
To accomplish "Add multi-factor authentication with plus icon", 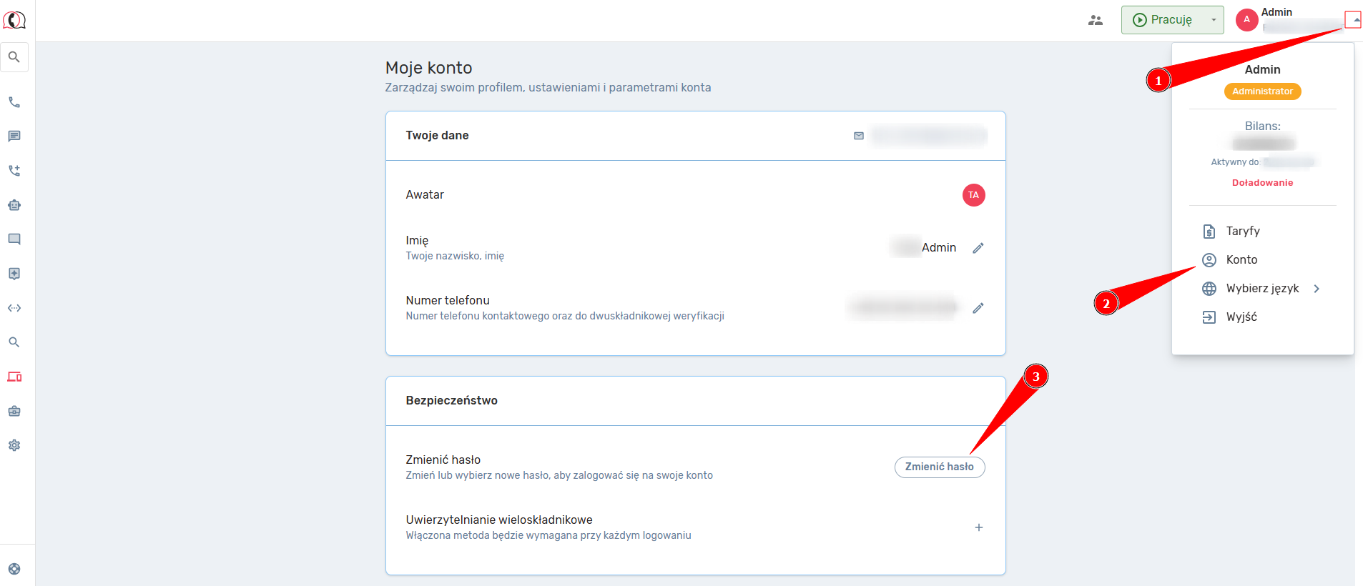I will point(978,527).
